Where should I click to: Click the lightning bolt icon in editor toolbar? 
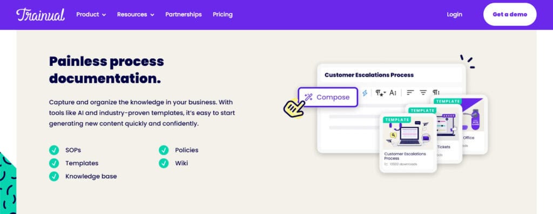365,92
